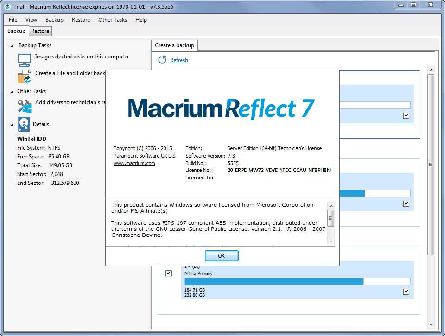The width and height of the screenshot is (445, 336).
Task: Click the Free Space 85.40 GB value
Action: coord(59,157)
